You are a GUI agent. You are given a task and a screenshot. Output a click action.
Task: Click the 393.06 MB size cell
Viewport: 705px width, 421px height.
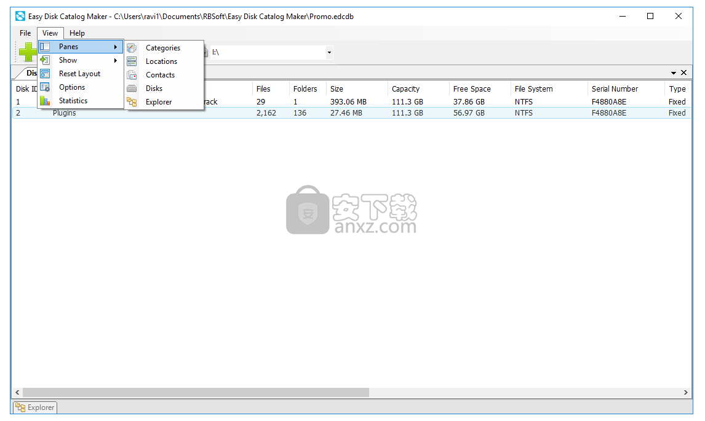coord(348,102)
